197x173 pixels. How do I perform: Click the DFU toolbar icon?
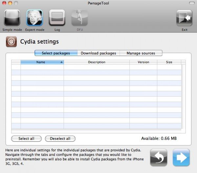pos(80,18)
